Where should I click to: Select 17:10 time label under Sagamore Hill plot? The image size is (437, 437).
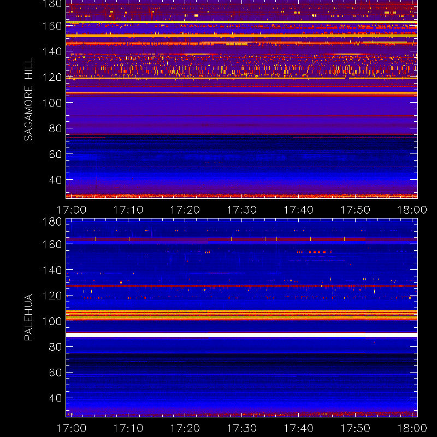coord(128,210)
